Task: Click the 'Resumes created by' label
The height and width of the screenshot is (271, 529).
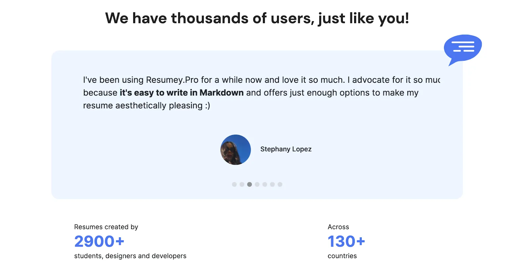Action: point(106,227)
